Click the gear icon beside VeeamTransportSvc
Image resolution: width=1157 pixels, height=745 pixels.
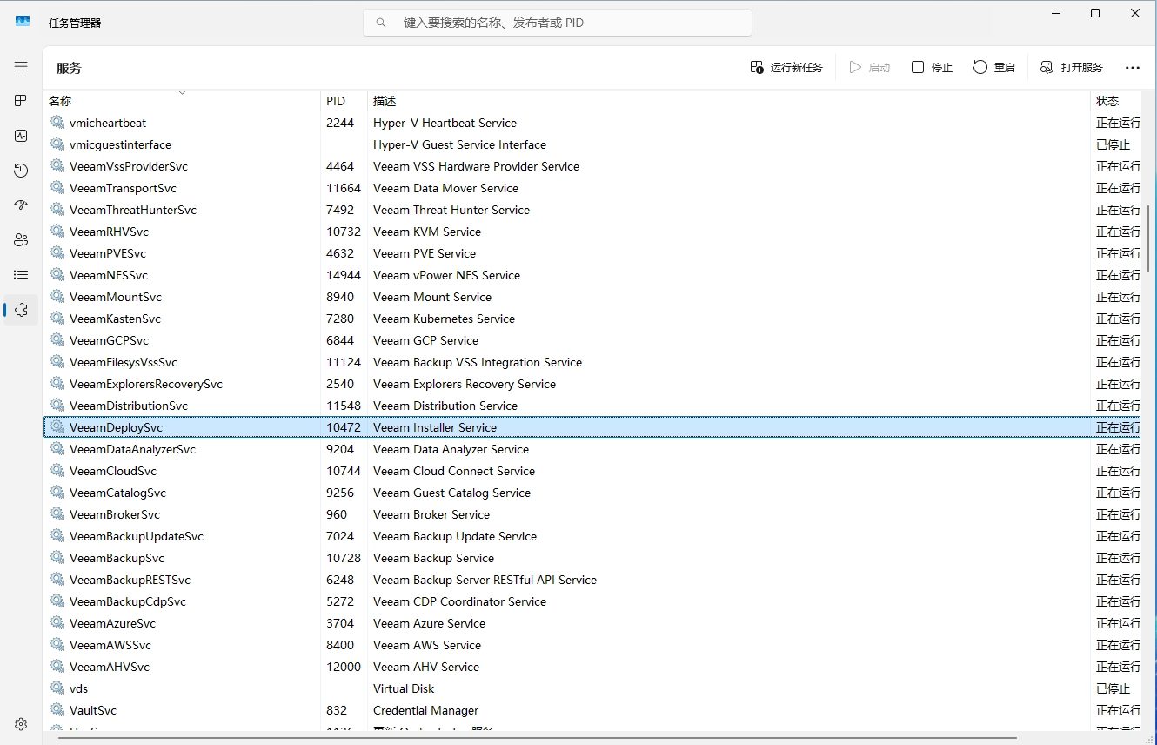click(57, 188)
